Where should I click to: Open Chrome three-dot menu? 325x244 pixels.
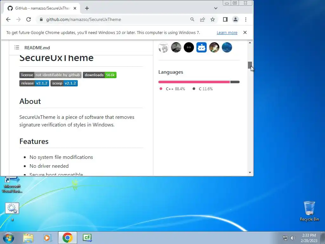246,19
